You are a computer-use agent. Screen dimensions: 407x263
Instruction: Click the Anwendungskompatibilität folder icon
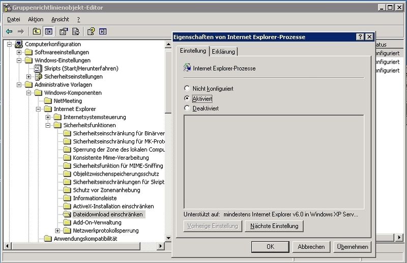click(48, 239)
